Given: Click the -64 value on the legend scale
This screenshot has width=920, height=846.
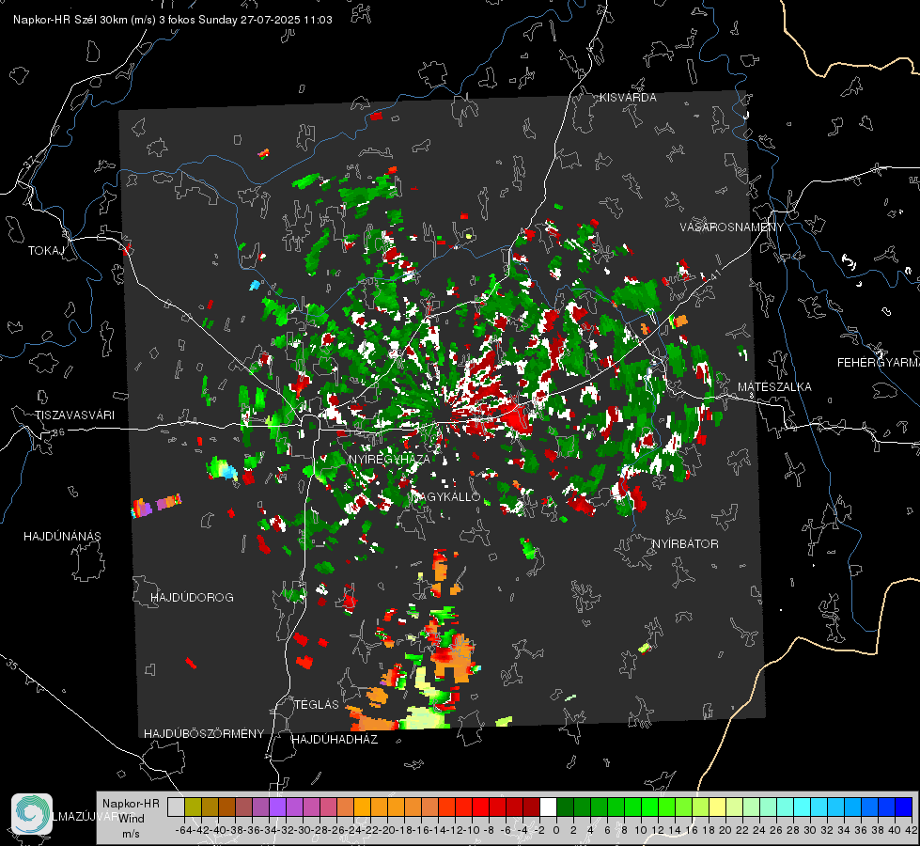Looking at the screenshot, I should (x=183, y=830).
